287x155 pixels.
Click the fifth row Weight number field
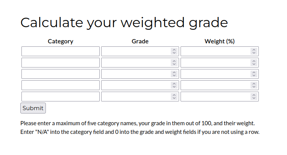coord(215,97)
